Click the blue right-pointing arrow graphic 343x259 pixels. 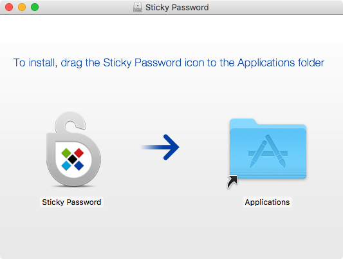160,147
